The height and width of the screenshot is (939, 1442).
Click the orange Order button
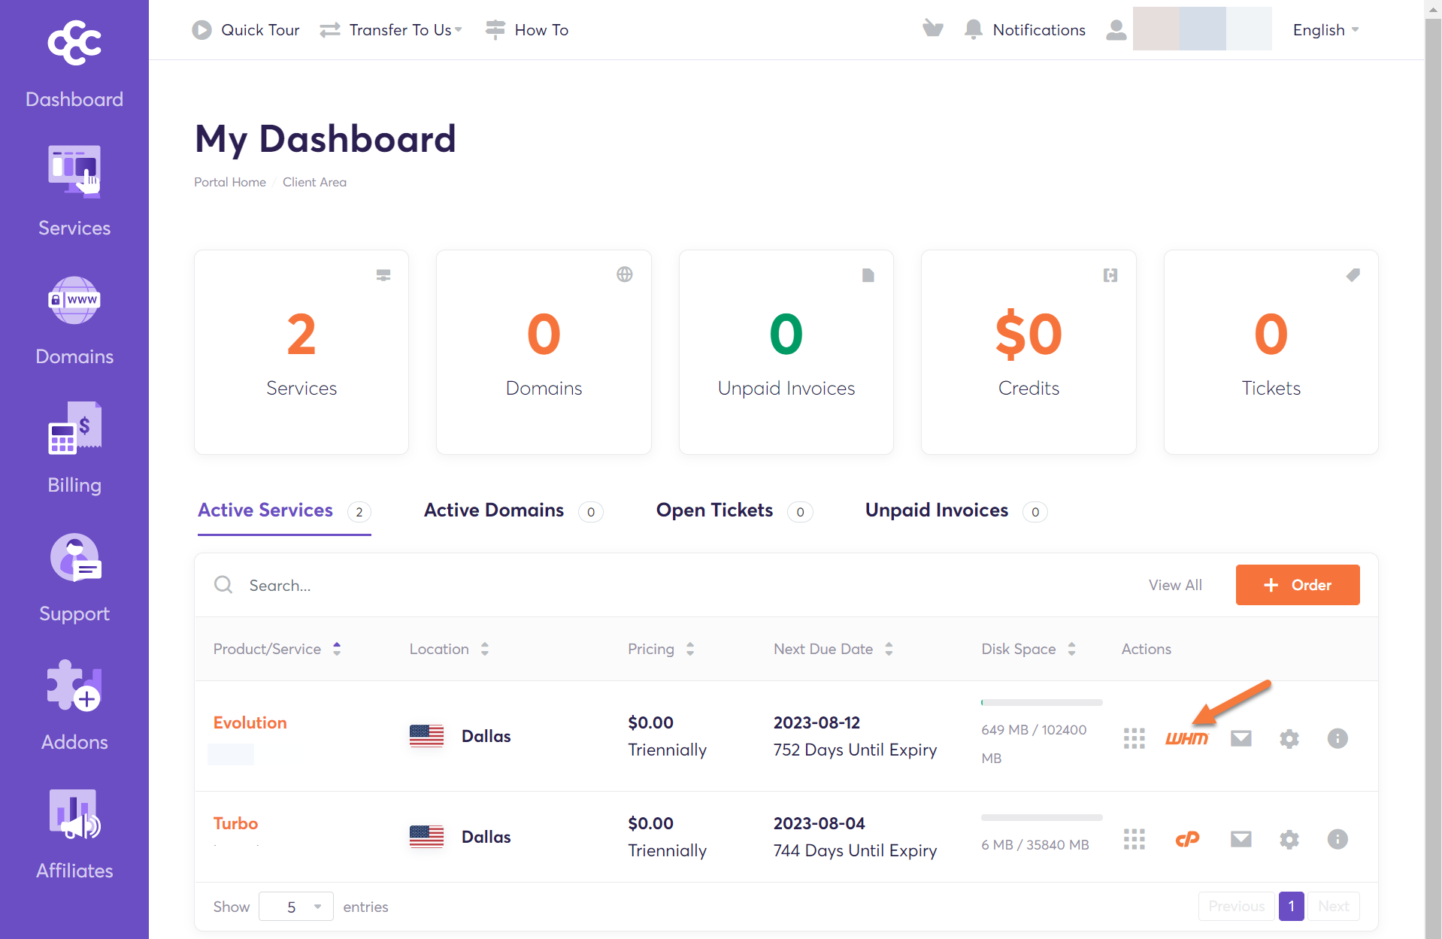[x=1297, y=585]
